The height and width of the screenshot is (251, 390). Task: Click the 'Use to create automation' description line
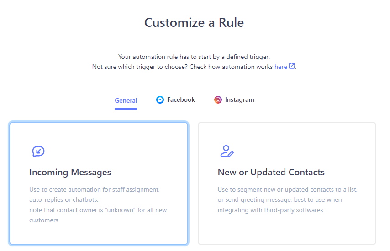[95, 189]
